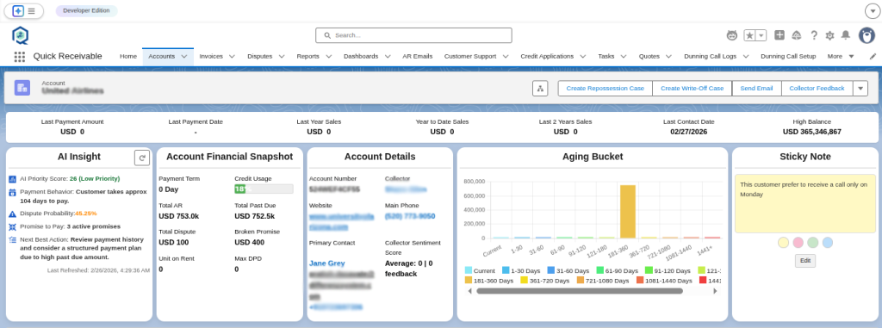Click the Account record icon

click(22, 87)
